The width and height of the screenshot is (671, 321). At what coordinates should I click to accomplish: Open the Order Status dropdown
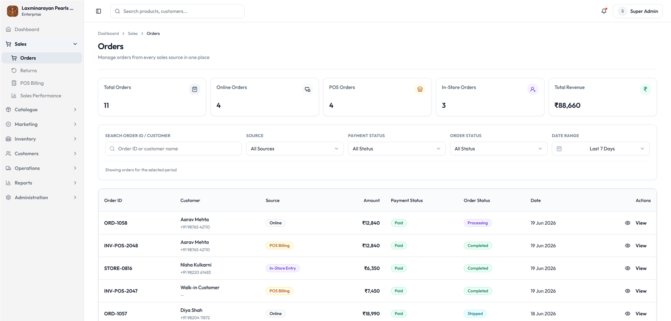tap(498, 149)
